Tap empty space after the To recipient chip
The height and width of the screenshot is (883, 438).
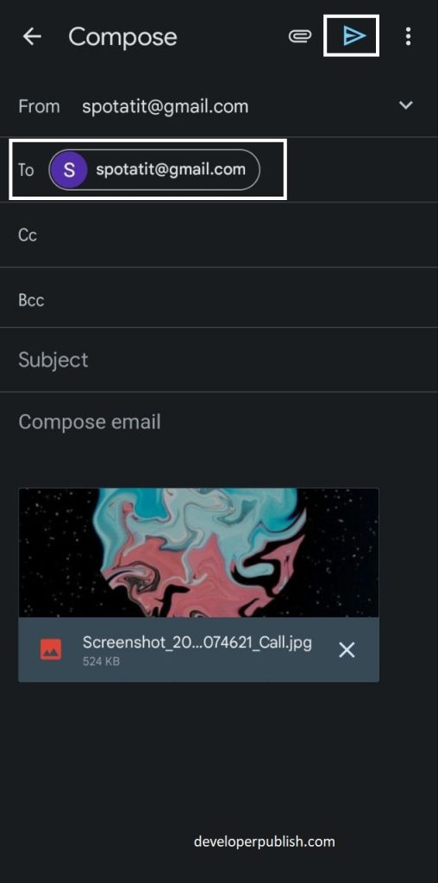tap(349, 170)
